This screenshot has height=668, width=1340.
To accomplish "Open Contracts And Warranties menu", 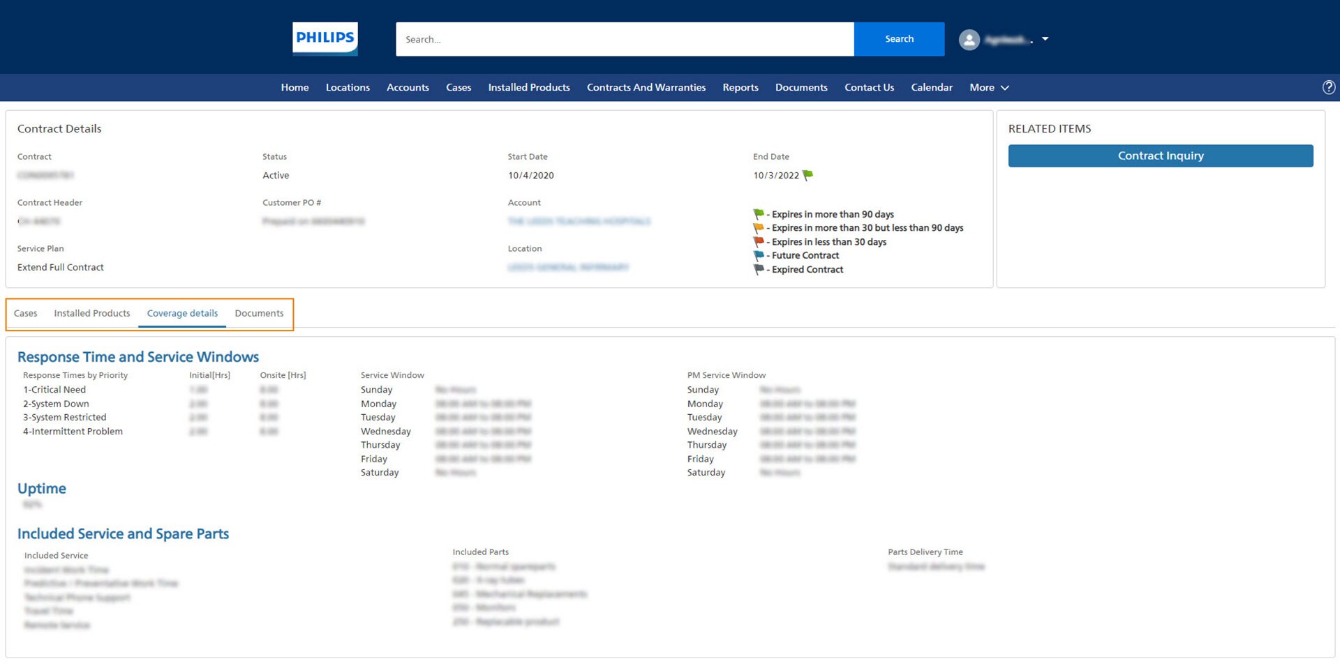I will point(646,87).
